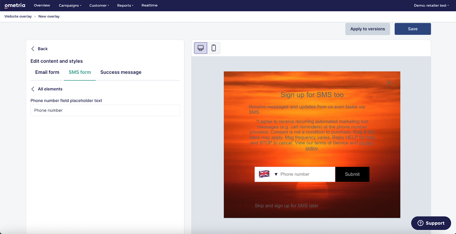This screenshot has width=456, height=234.
Task: Switch to mobile preview icon
Action: (x=214, y=48)
